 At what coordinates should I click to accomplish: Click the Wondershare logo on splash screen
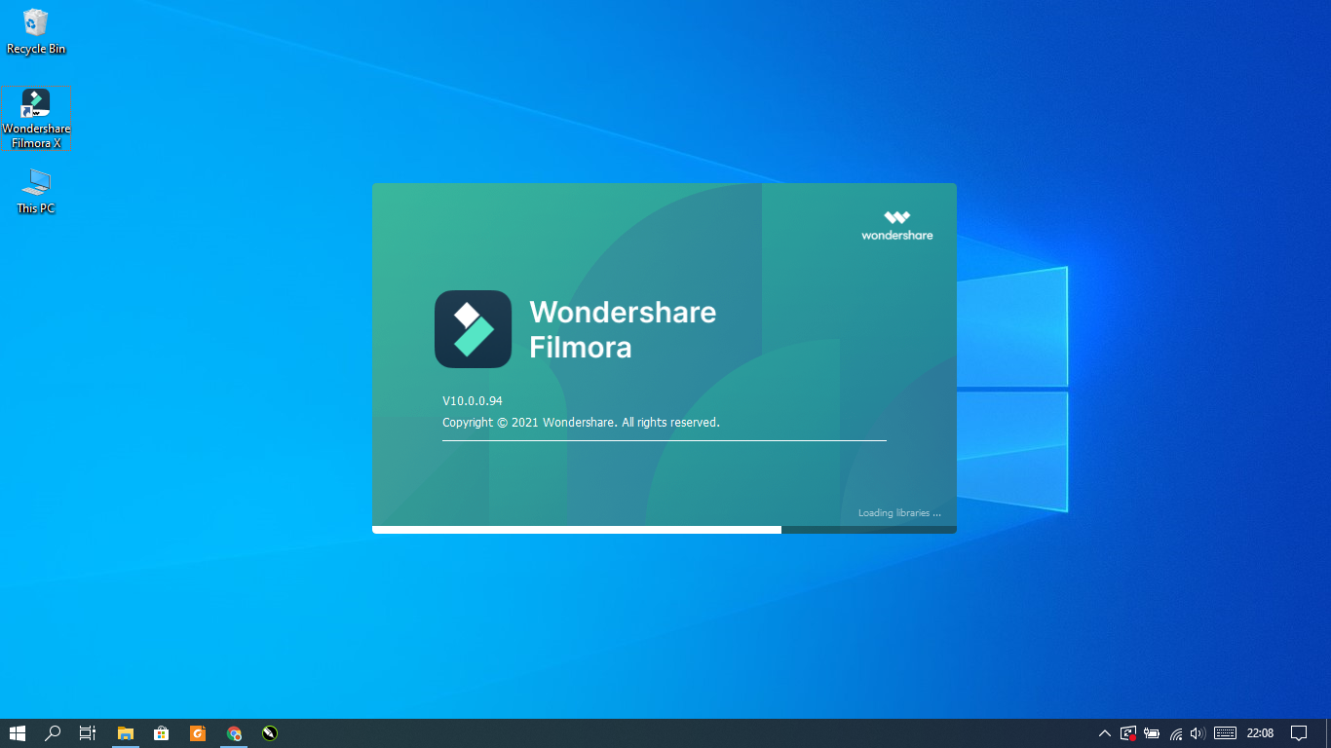(896, 225)
